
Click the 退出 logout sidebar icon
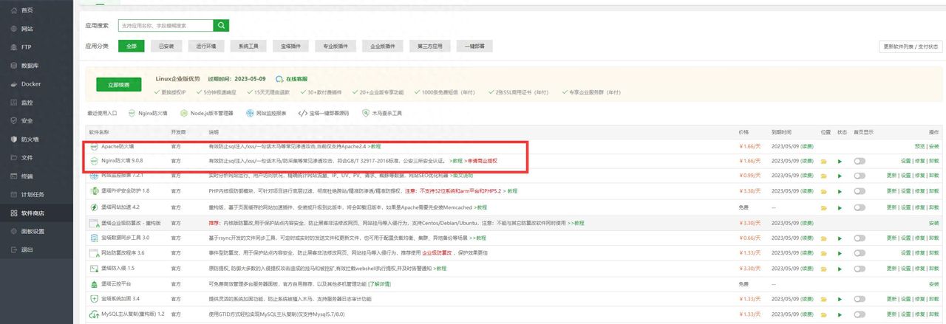(14, 249)
